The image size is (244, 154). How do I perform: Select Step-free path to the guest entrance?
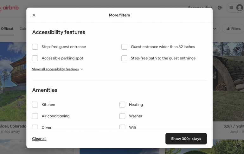[124, 58]
